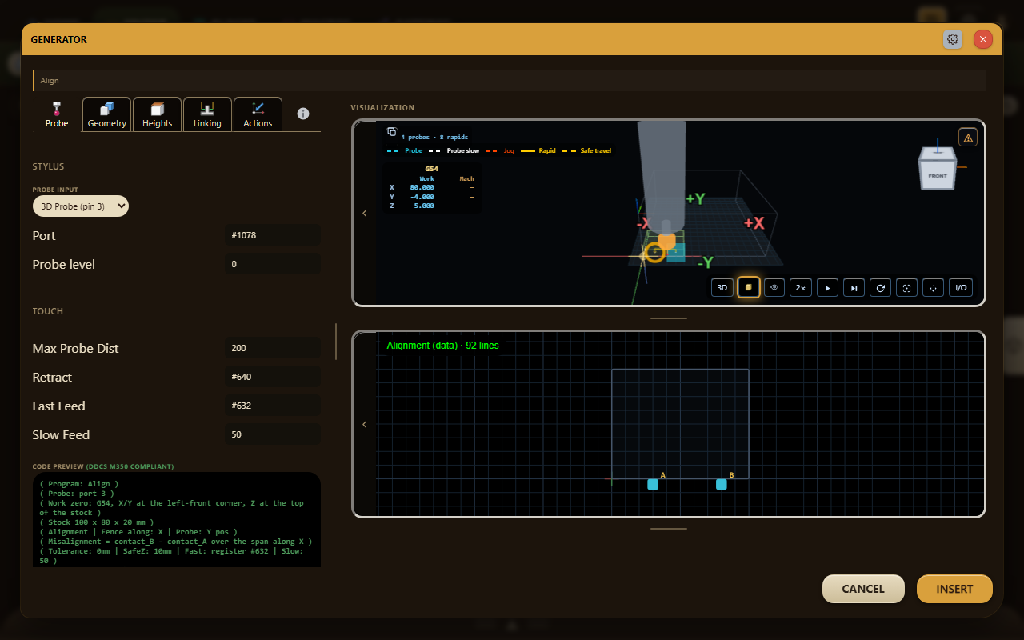Set playback speed with 2x button

pyautogui.click(x=801, y=287)
